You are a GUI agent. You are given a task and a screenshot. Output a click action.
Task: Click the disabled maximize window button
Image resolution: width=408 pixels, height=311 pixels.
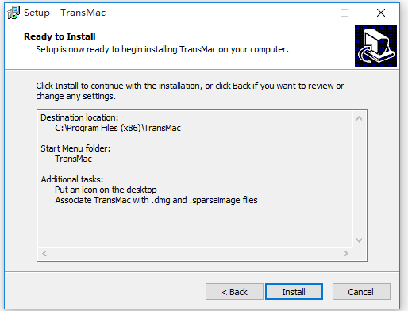pos(344,13)
